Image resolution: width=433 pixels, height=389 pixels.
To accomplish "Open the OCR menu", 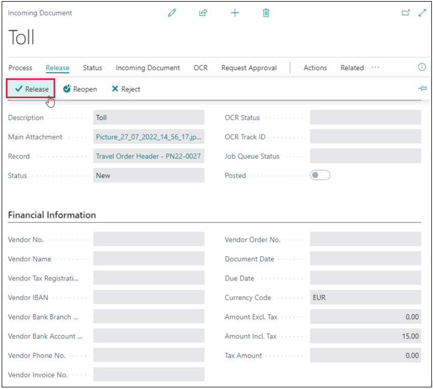I will (x=200, y=68).
